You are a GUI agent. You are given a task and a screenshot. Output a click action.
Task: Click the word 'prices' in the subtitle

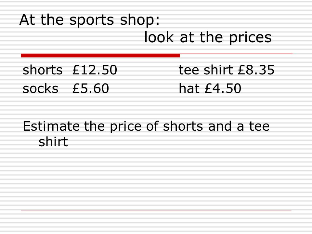click(250, 38)
